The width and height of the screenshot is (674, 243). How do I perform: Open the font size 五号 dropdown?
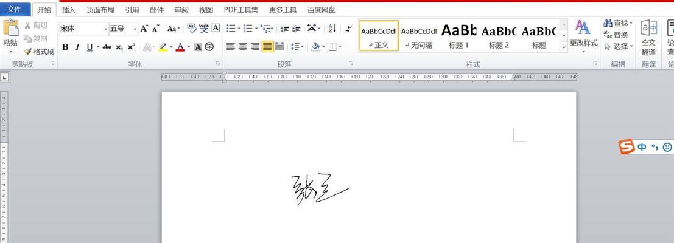pyautogui.click(x=135, y=29)
